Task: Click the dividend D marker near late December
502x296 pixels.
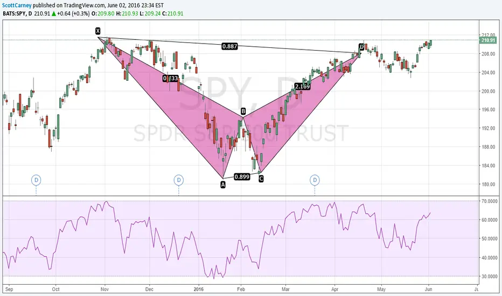Action: pos(179,180)
